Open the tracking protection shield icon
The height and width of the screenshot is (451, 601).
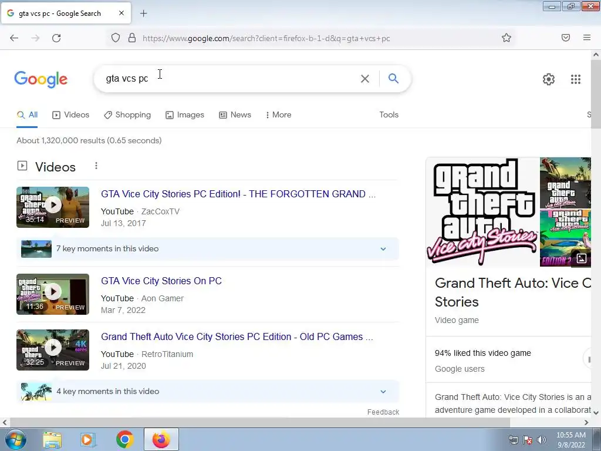tap(116, 38)
